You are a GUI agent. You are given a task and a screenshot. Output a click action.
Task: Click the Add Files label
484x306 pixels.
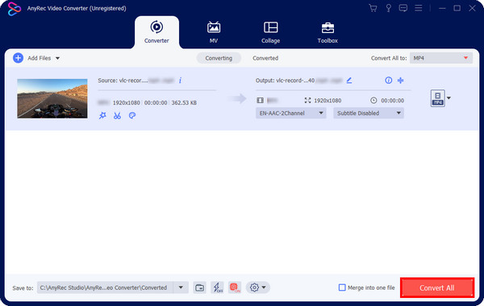[40, 58]
